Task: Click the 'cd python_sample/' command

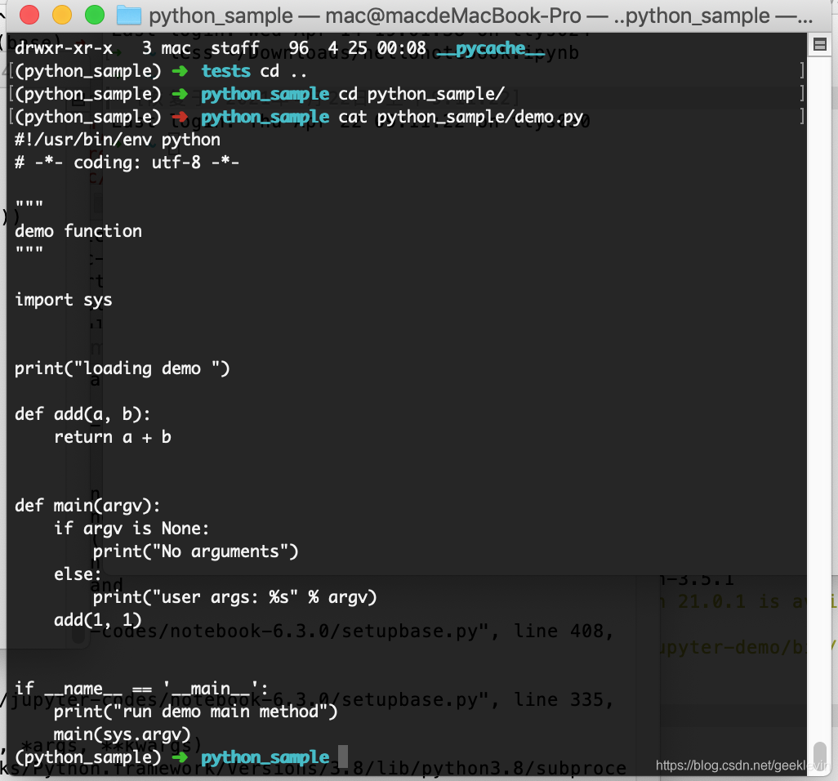Action: [421, 94]
